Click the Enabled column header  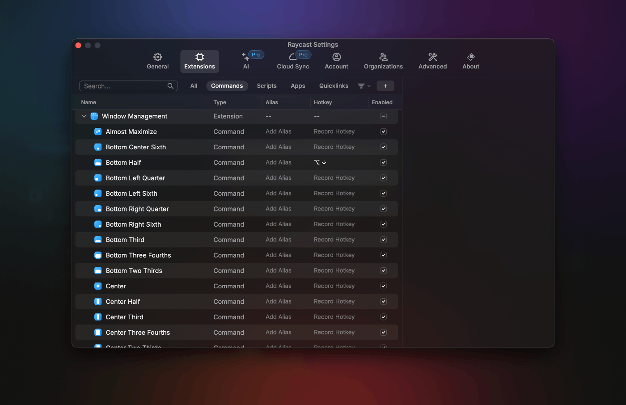(382, 102)
